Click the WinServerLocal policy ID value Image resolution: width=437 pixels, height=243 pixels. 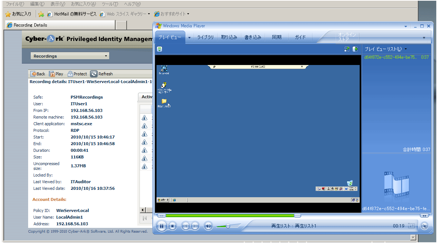(x=73, y=211)
